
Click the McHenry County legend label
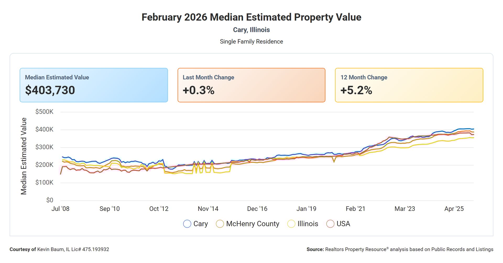[x=253, y=224]
